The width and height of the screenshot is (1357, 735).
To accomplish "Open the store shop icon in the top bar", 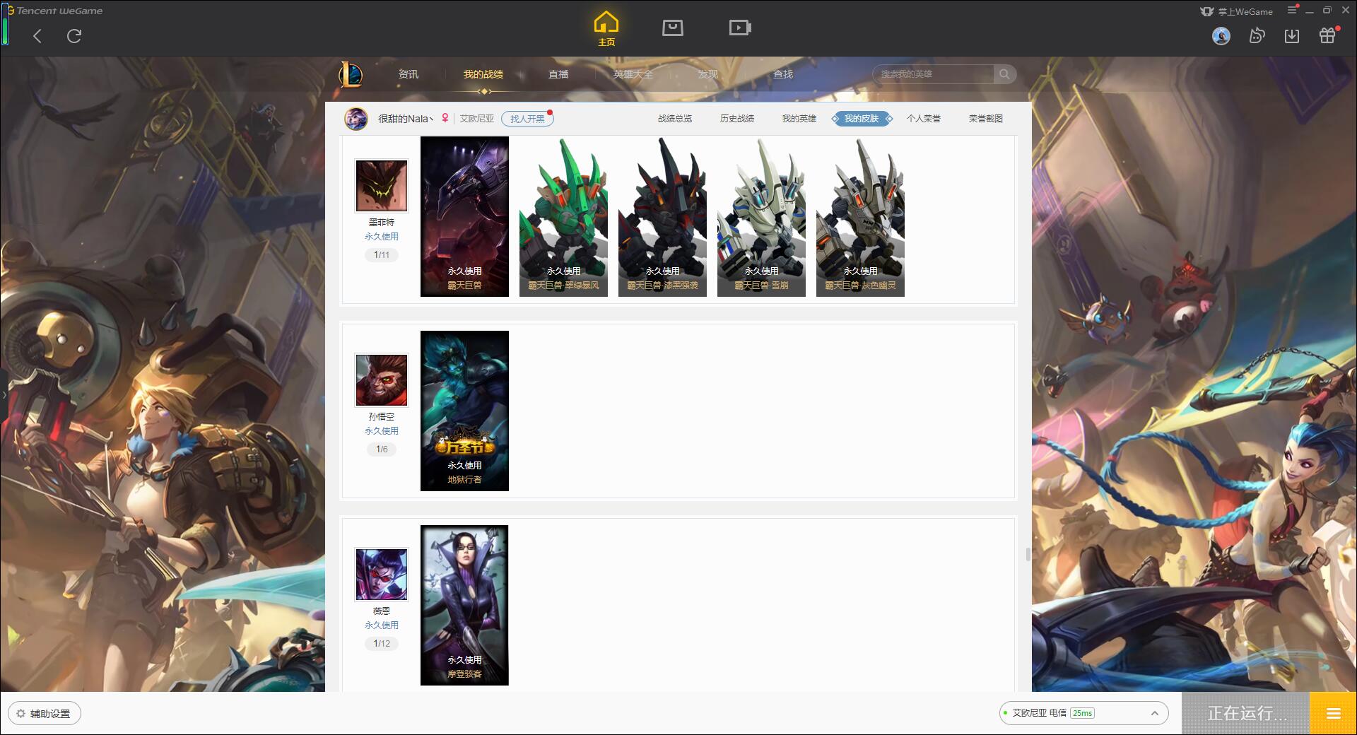I will click(672, 28).
